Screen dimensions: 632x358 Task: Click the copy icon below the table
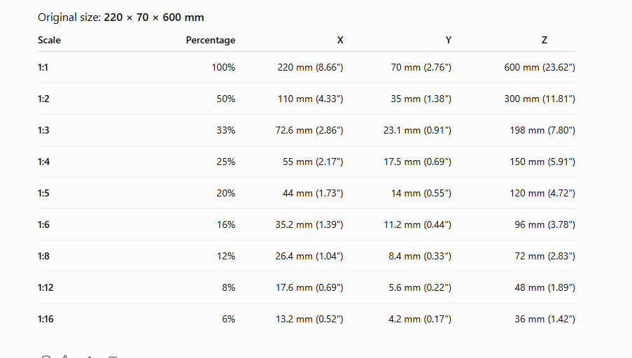pyautogui.click(x=46, y=357)
